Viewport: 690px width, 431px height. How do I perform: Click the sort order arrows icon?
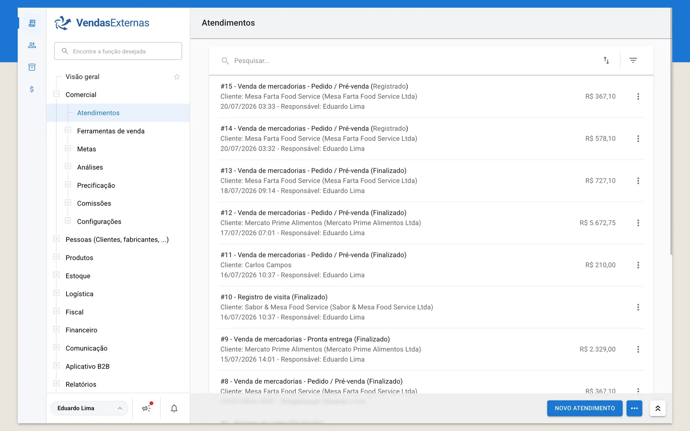[606, 60]
